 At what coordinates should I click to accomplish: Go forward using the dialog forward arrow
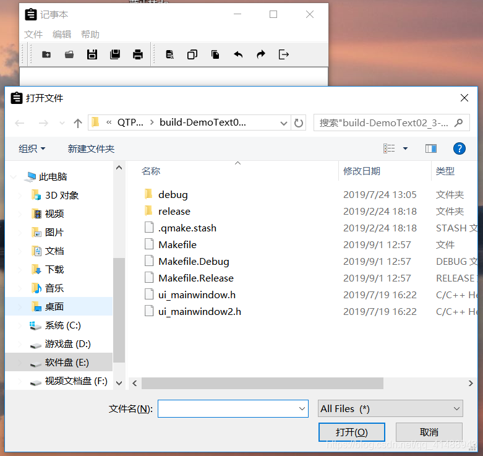[x=43, y=123]
